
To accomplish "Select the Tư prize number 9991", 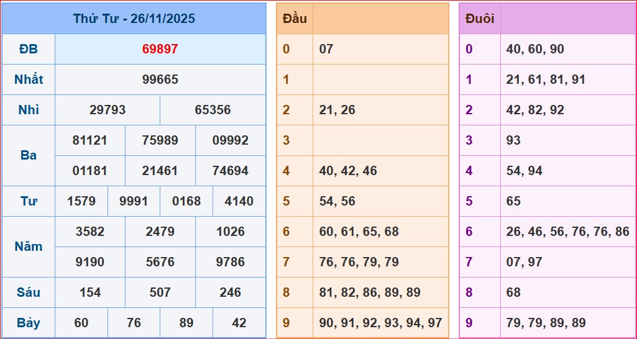I will pos(134,201).
